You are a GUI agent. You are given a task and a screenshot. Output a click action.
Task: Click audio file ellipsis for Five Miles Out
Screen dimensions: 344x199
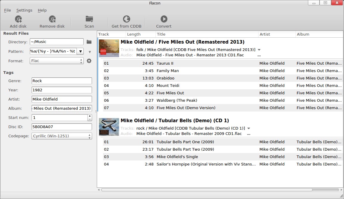(259, 55)
